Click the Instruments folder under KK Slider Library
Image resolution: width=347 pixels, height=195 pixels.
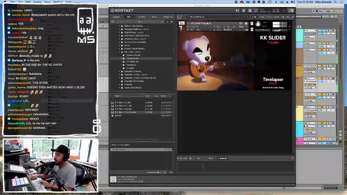point(132,58)
